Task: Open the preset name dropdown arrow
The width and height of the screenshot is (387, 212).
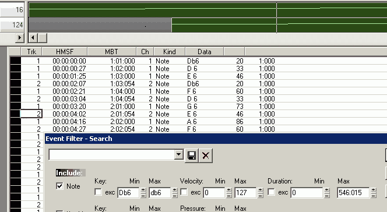Action: pyautogui.click(x=179, y=155)
